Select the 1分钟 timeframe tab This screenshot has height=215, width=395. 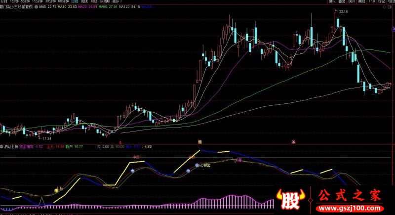[x=14, y=1]
